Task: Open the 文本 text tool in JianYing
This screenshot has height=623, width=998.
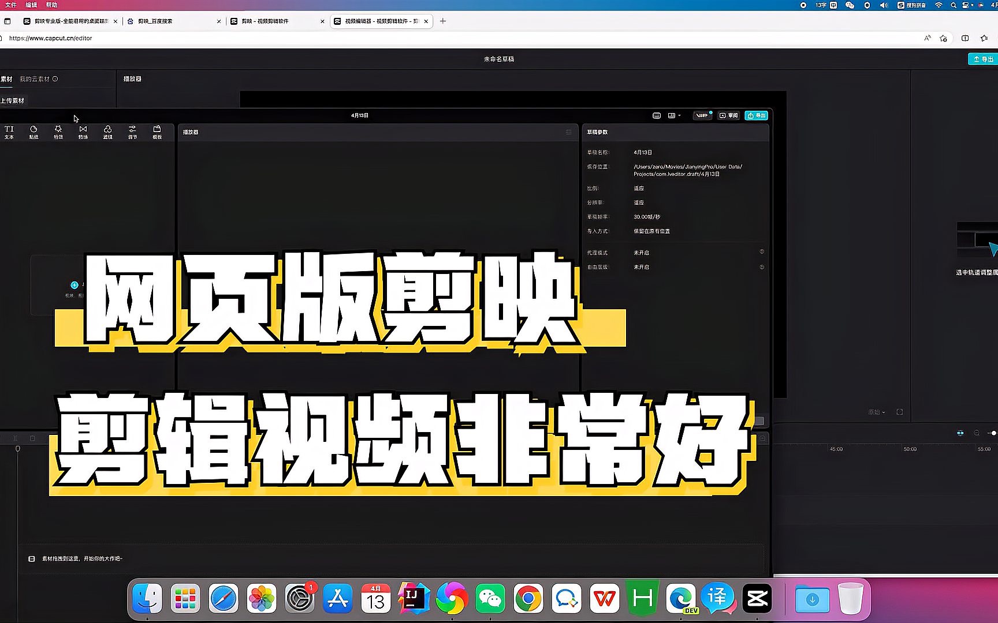Action: point(9,132)
